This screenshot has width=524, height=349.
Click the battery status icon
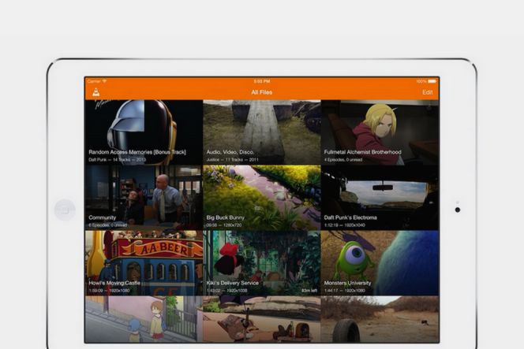432,81
